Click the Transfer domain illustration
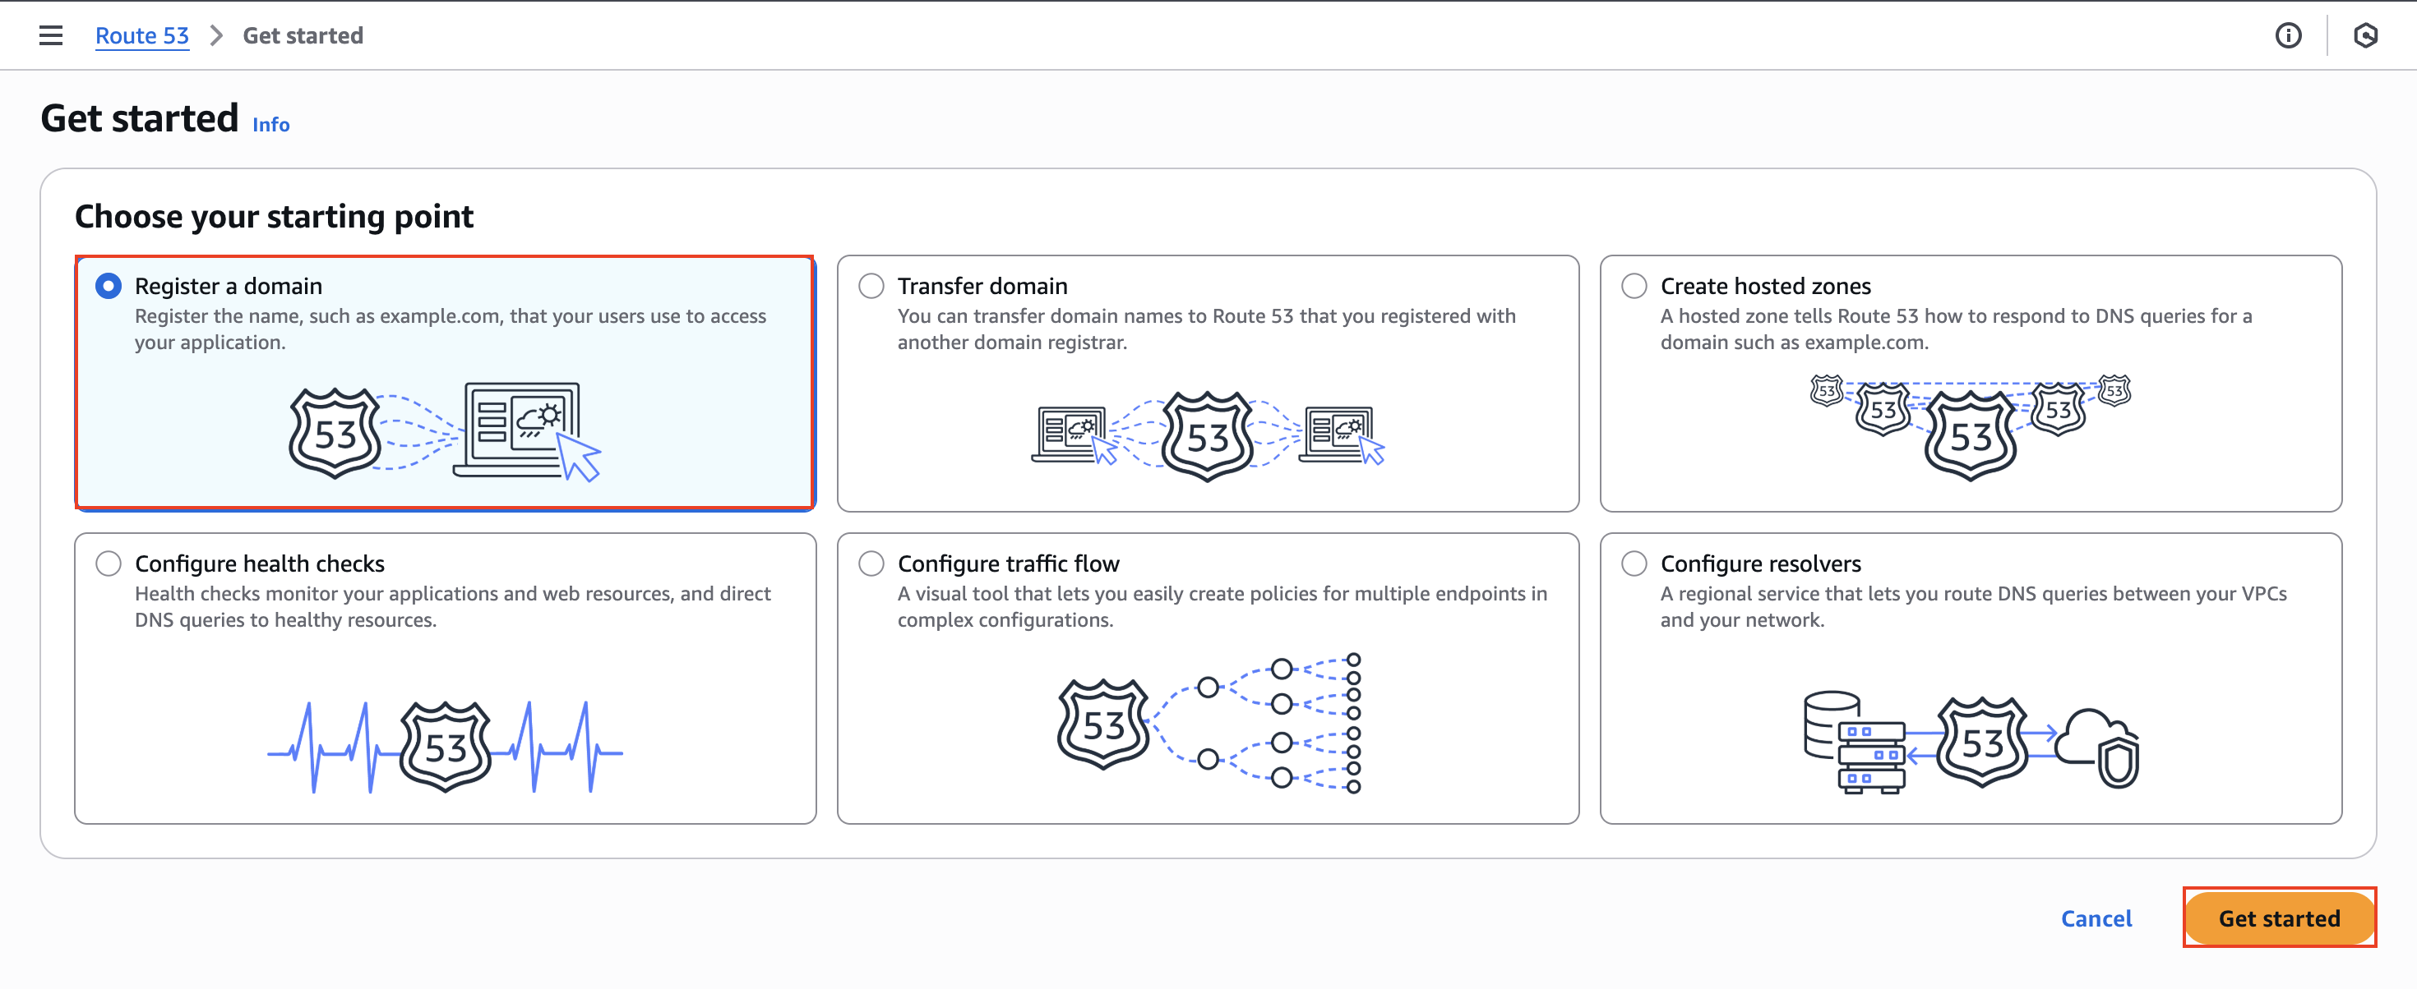 tap(1208, 436)
